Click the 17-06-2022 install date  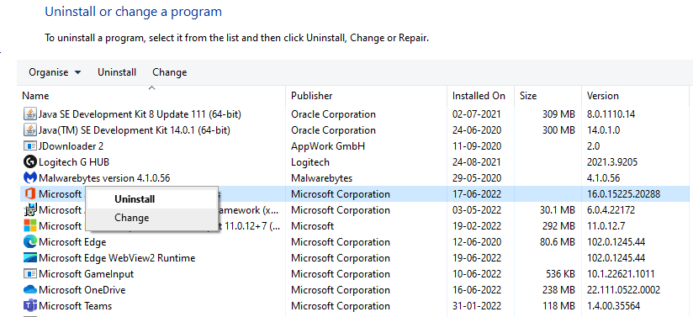coord(477,193)
